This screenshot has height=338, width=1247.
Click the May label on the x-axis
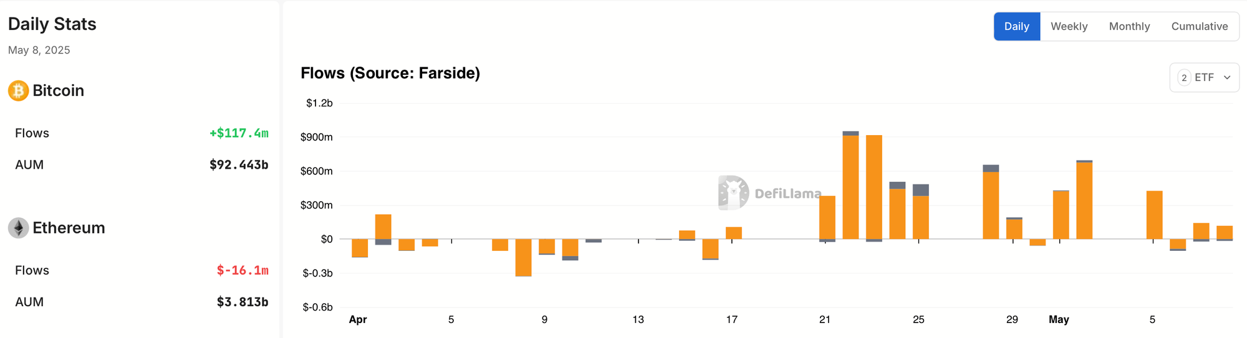[x=1059, y=319]
